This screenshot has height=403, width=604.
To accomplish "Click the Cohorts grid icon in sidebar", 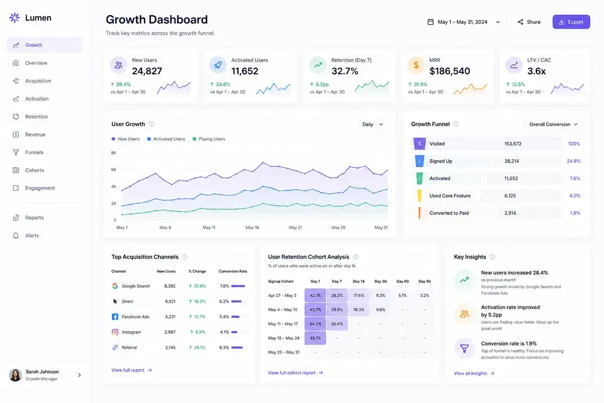I will pos(16,170).
